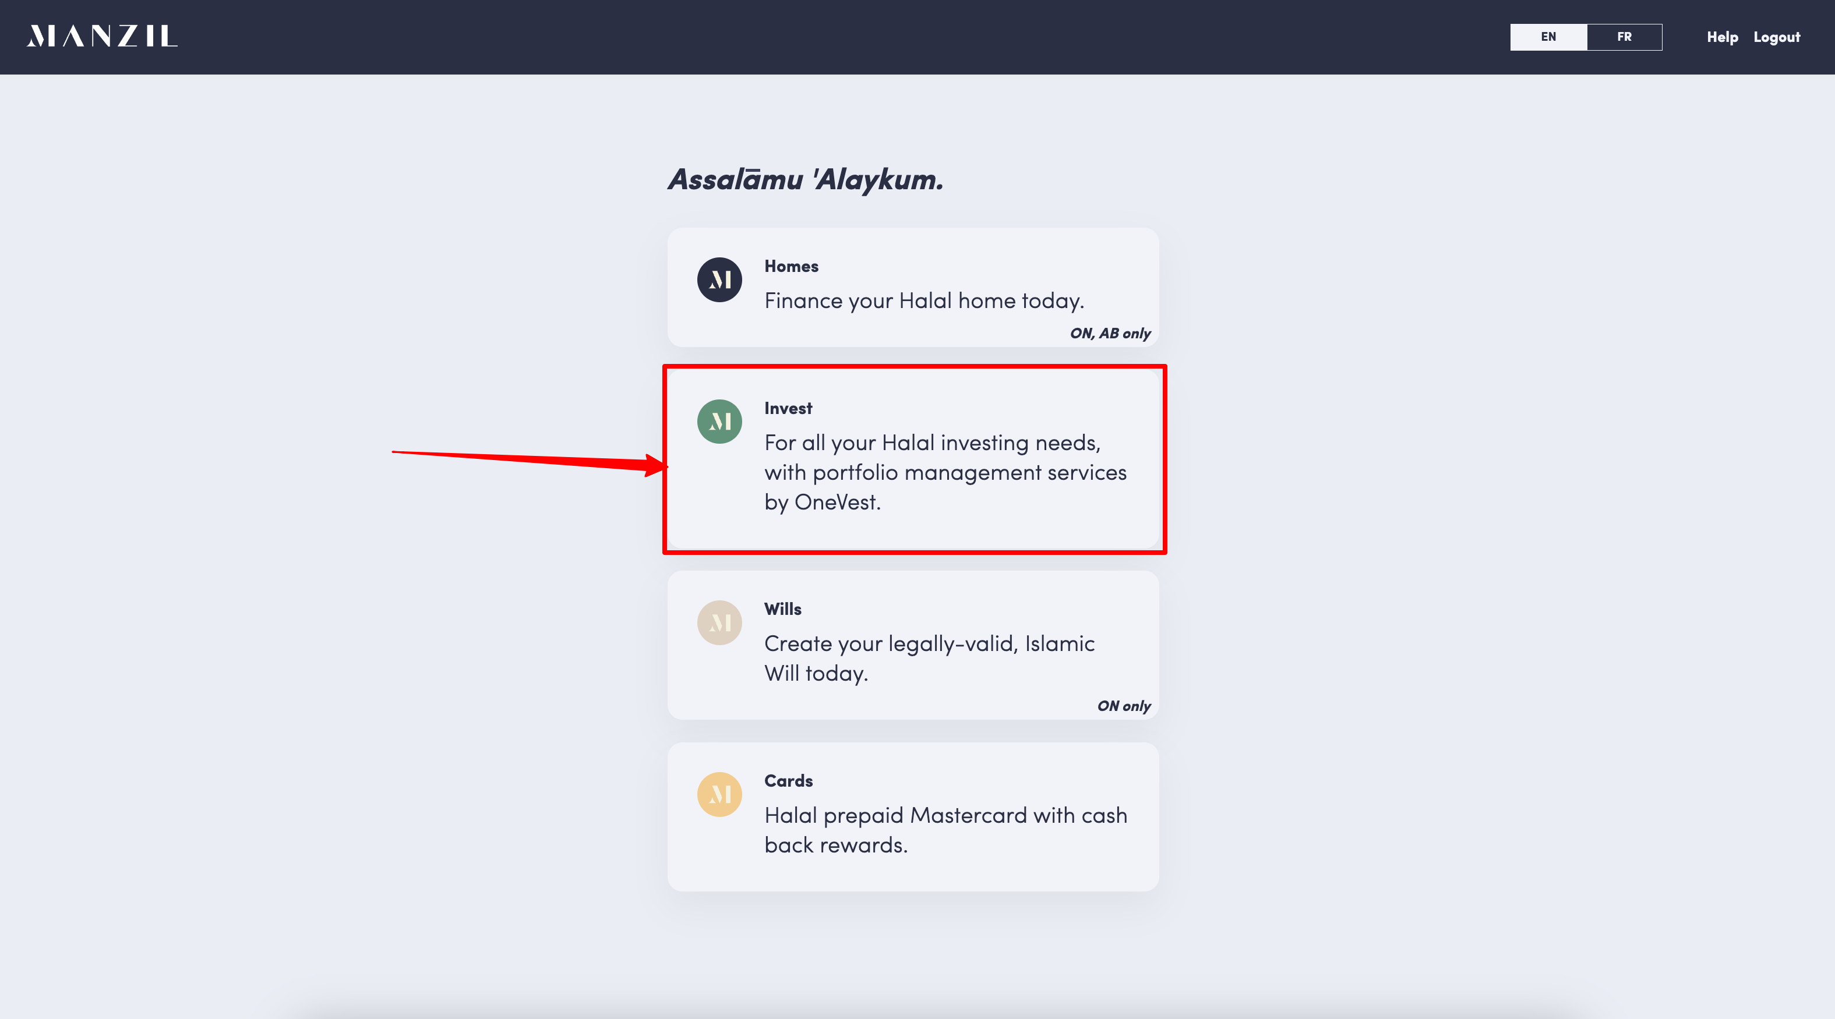
Task: Click the green Invest icon
Action: 719,422
